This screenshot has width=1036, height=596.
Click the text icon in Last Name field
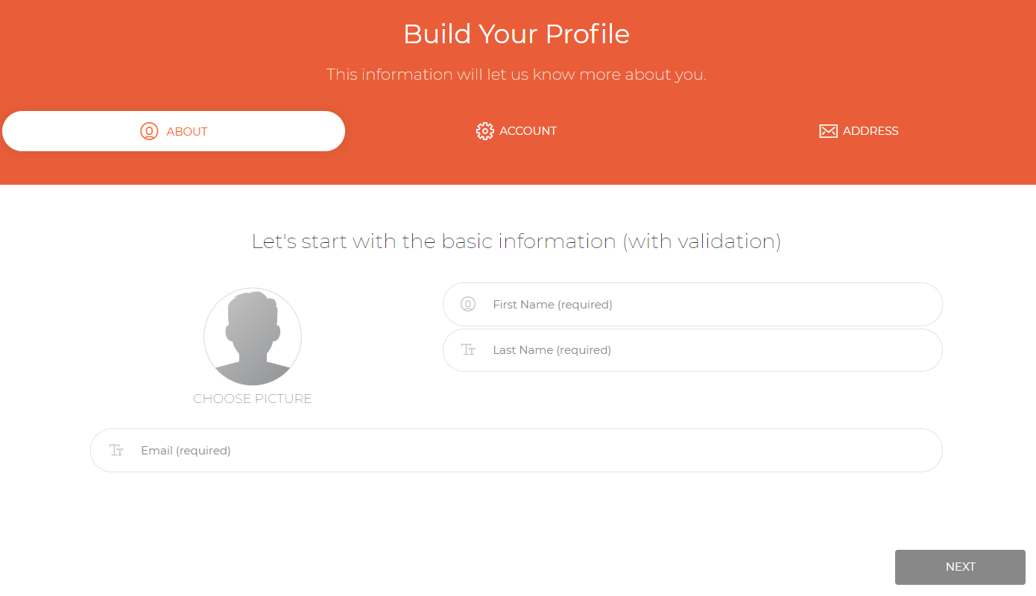468,349
